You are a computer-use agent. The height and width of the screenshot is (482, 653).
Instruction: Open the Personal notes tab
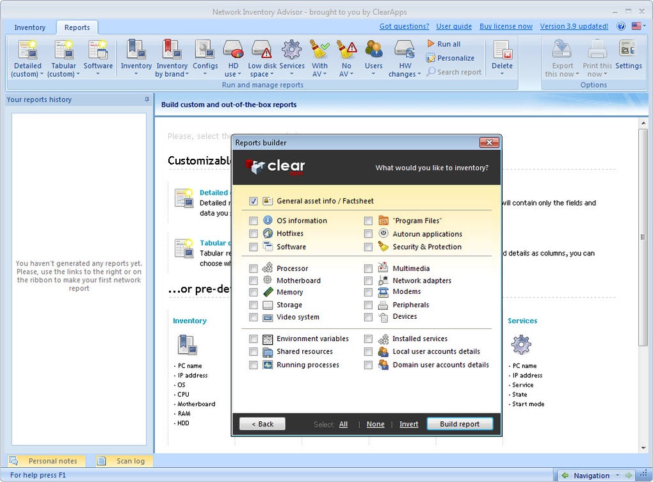tap(47, 461)
